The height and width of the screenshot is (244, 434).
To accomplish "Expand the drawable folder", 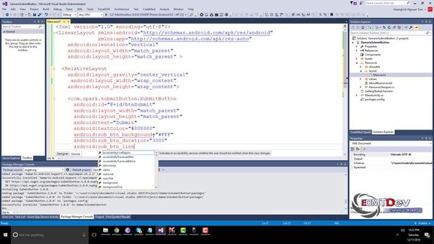I will [x=361, y=66].
